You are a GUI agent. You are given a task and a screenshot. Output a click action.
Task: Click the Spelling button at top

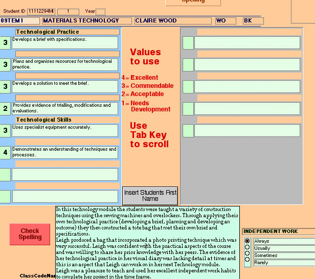point(193,2)
